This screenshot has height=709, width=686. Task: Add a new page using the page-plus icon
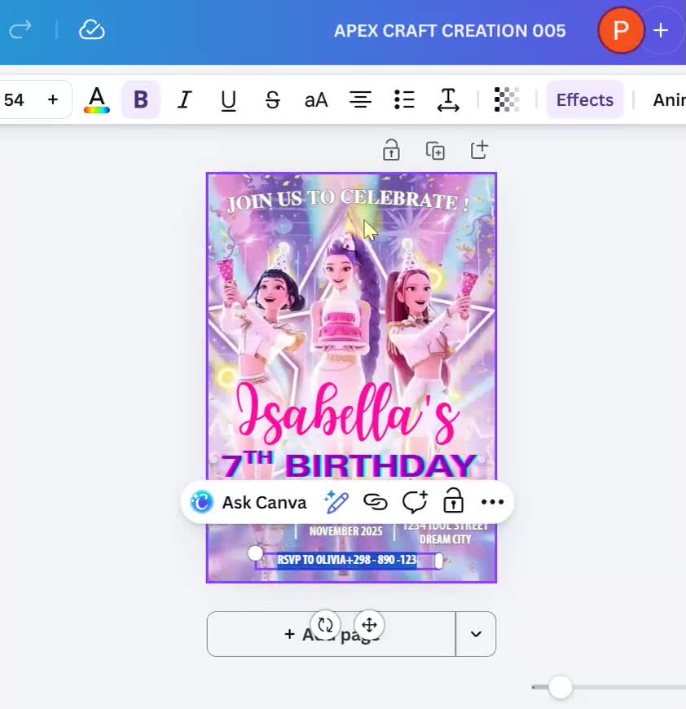pos(479,150)
